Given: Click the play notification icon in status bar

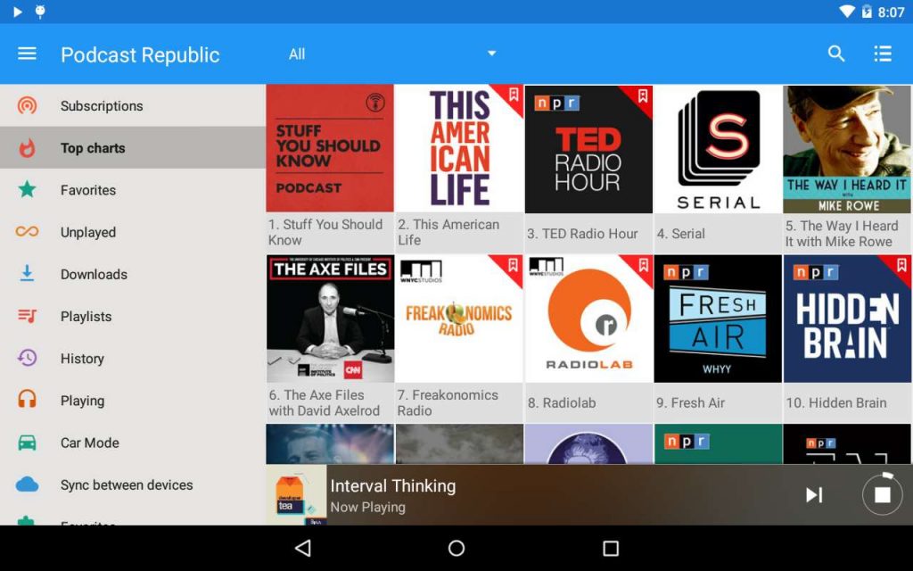Looking at the screenshot, I should [x=18, y=12].
